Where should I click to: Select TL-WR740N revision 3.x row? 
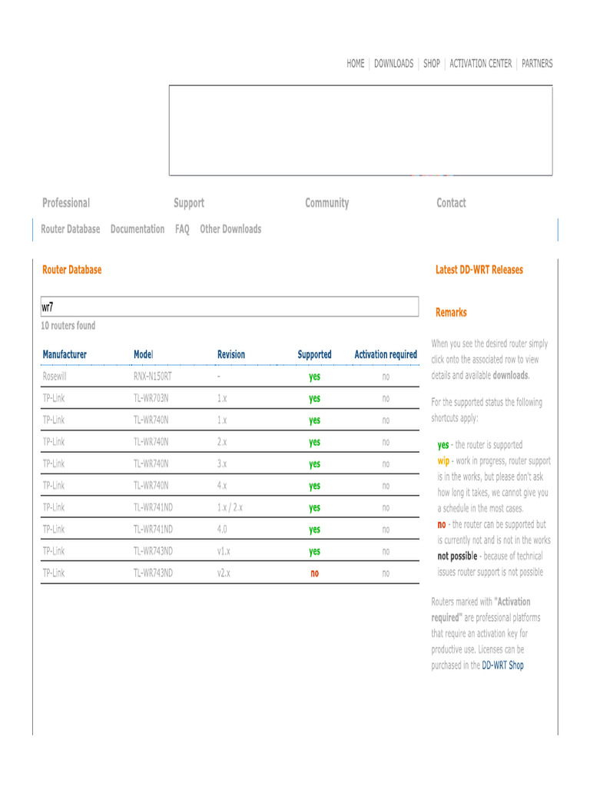pos(230,463)
